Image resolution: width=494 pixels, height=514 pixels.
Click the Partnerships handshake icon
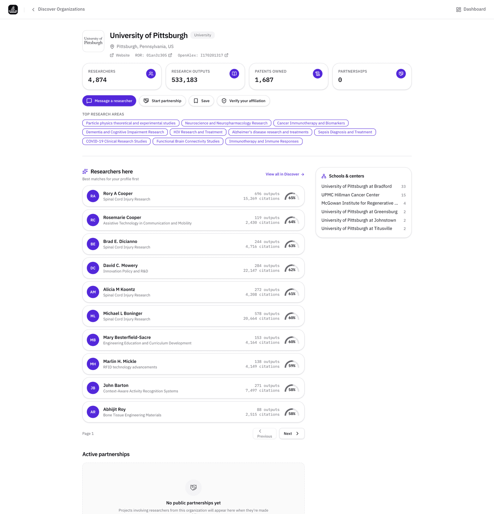pyautogui.click(x=401, y=74)
